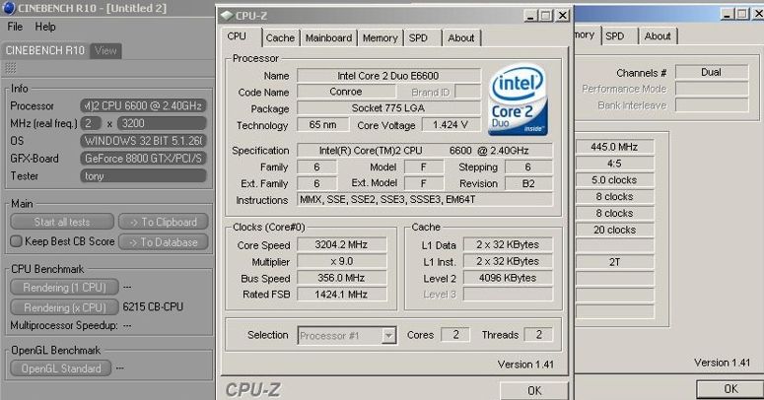Click the Bus Speed value 356.0 MHz
The width and height of the screenshot is (764, 400).
pos(341,278)
